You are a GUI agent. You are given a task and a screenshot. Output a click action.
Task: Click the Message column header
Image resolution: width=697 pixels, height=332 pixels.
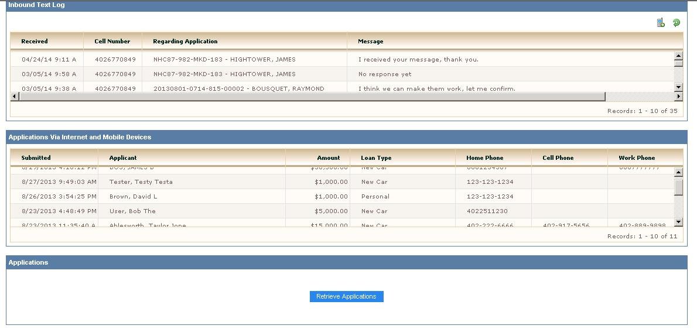[x=370, y=42]
